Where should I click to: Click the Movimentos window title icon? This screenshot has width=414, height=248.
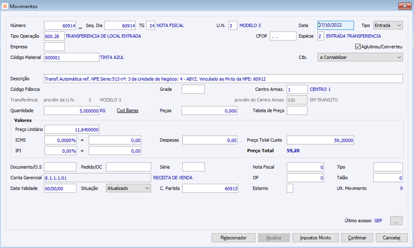(5, 6)
